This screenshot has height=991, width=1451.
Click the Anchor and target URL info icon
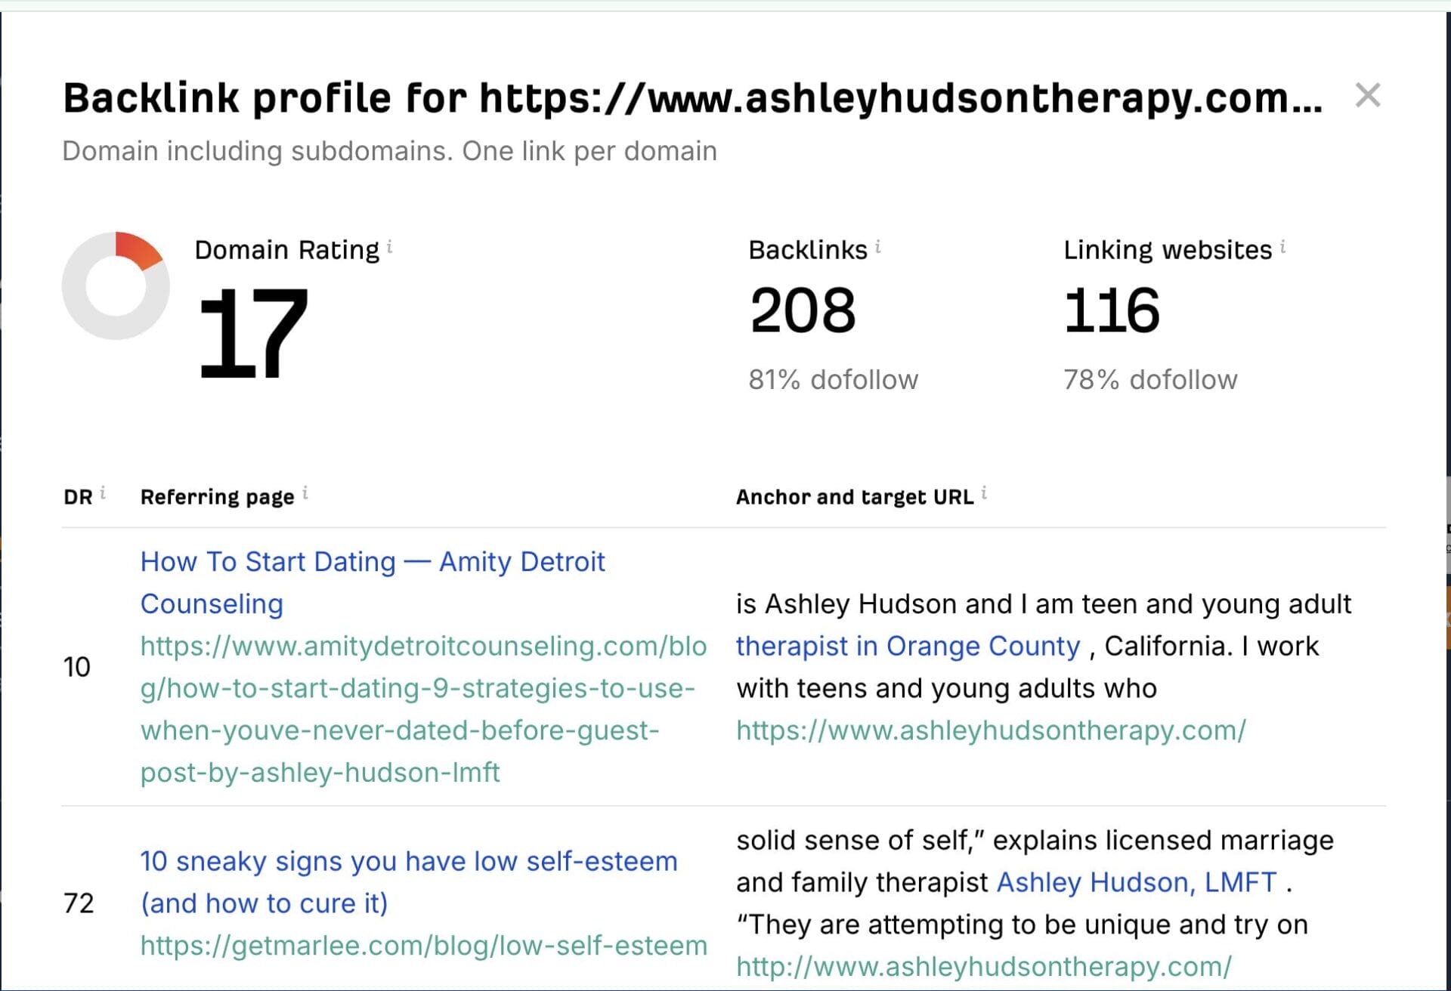984,493
